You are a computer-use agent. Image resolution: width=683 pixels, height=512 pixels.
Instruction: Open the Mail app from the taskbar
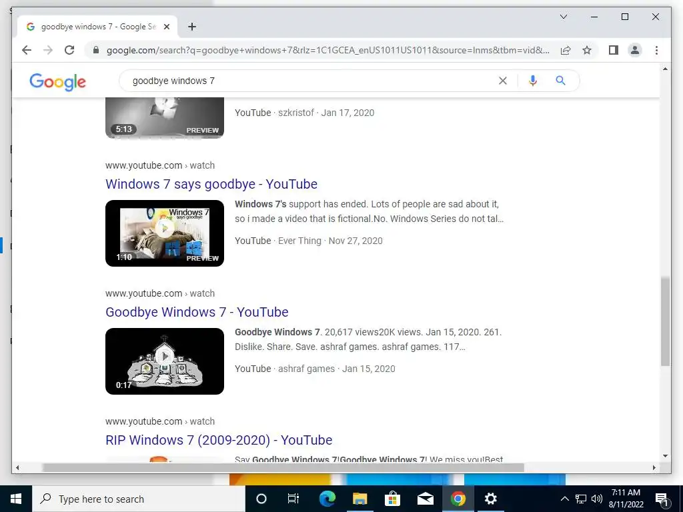coord(425,499)
